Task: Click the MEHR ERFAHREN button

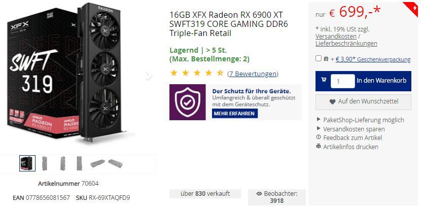Action: click(235, 114)
